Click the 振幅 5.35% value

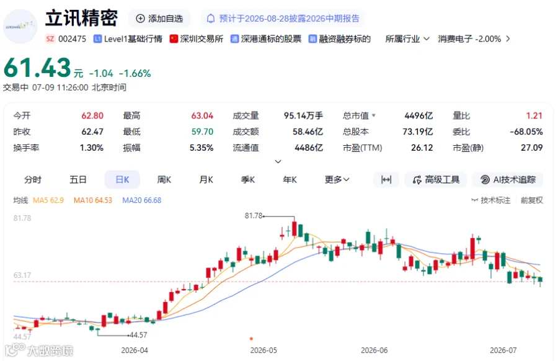(x=201, y=148)
